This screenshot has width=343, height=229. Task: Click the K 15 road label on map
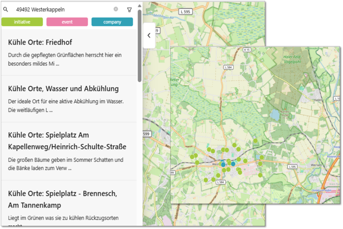(247, 50)
